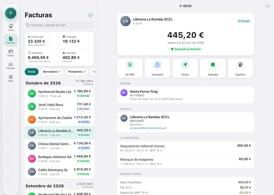Open the Facturas sidebar section
274x195 pixels.
11,40
